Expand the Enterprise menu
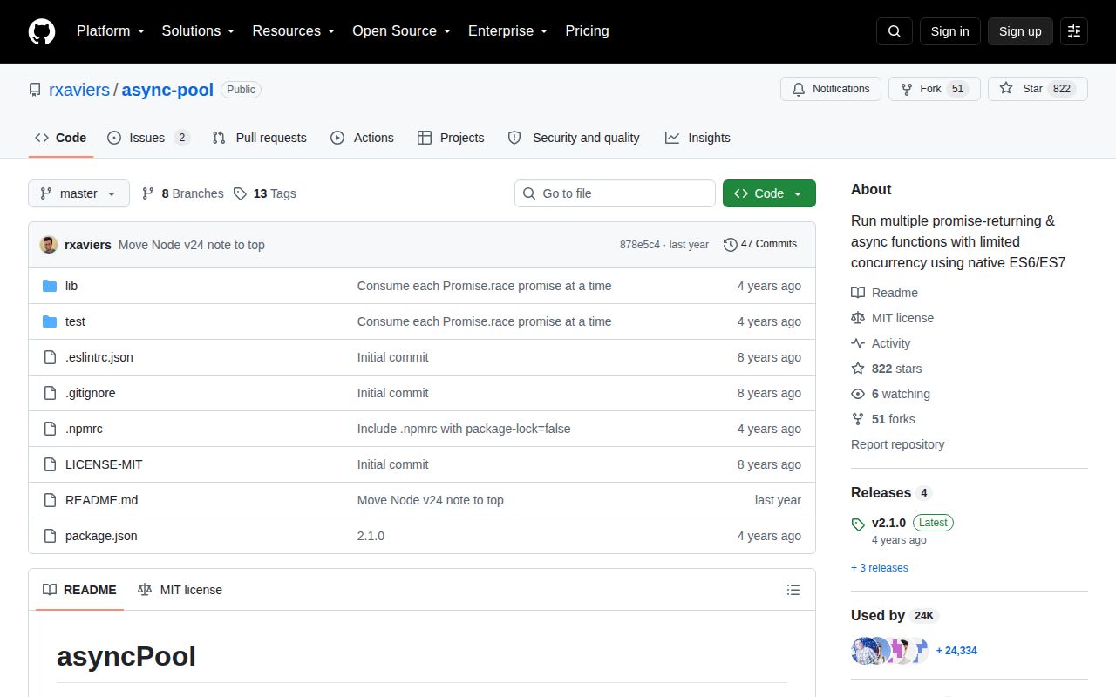1116x697 pixels. 508,31
